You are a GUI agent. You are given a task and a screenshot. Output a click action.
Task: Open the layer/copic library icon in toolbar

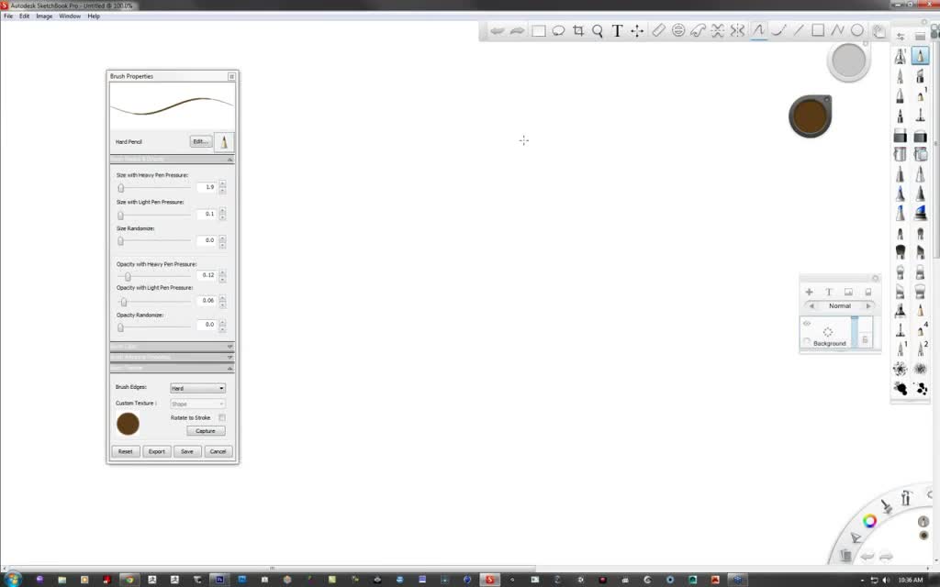878,31
